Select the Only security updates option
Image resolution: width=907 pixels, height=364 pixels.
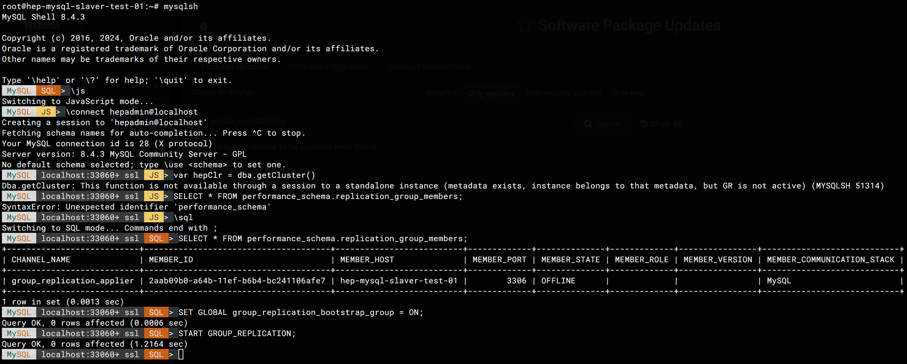563,93
